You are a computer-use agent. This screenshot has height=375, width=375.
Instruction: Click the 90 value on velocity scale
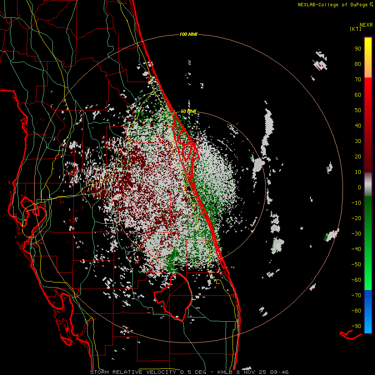pyautogui.click(x=358, y=49)
